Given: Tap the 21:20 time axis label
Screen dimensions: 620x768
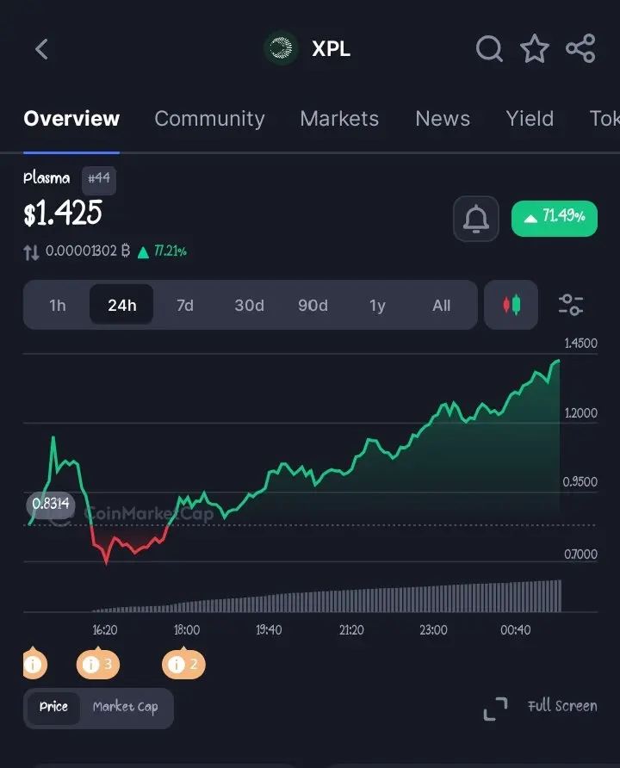Looking at the screenshot, I should point(351,630).
